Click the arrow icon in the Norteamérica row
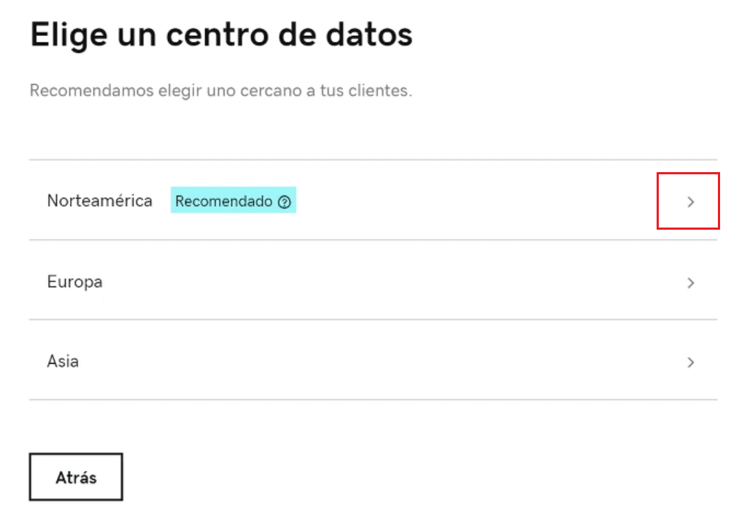This screenshot has height=528, width=750. click(x=691, y=202)
